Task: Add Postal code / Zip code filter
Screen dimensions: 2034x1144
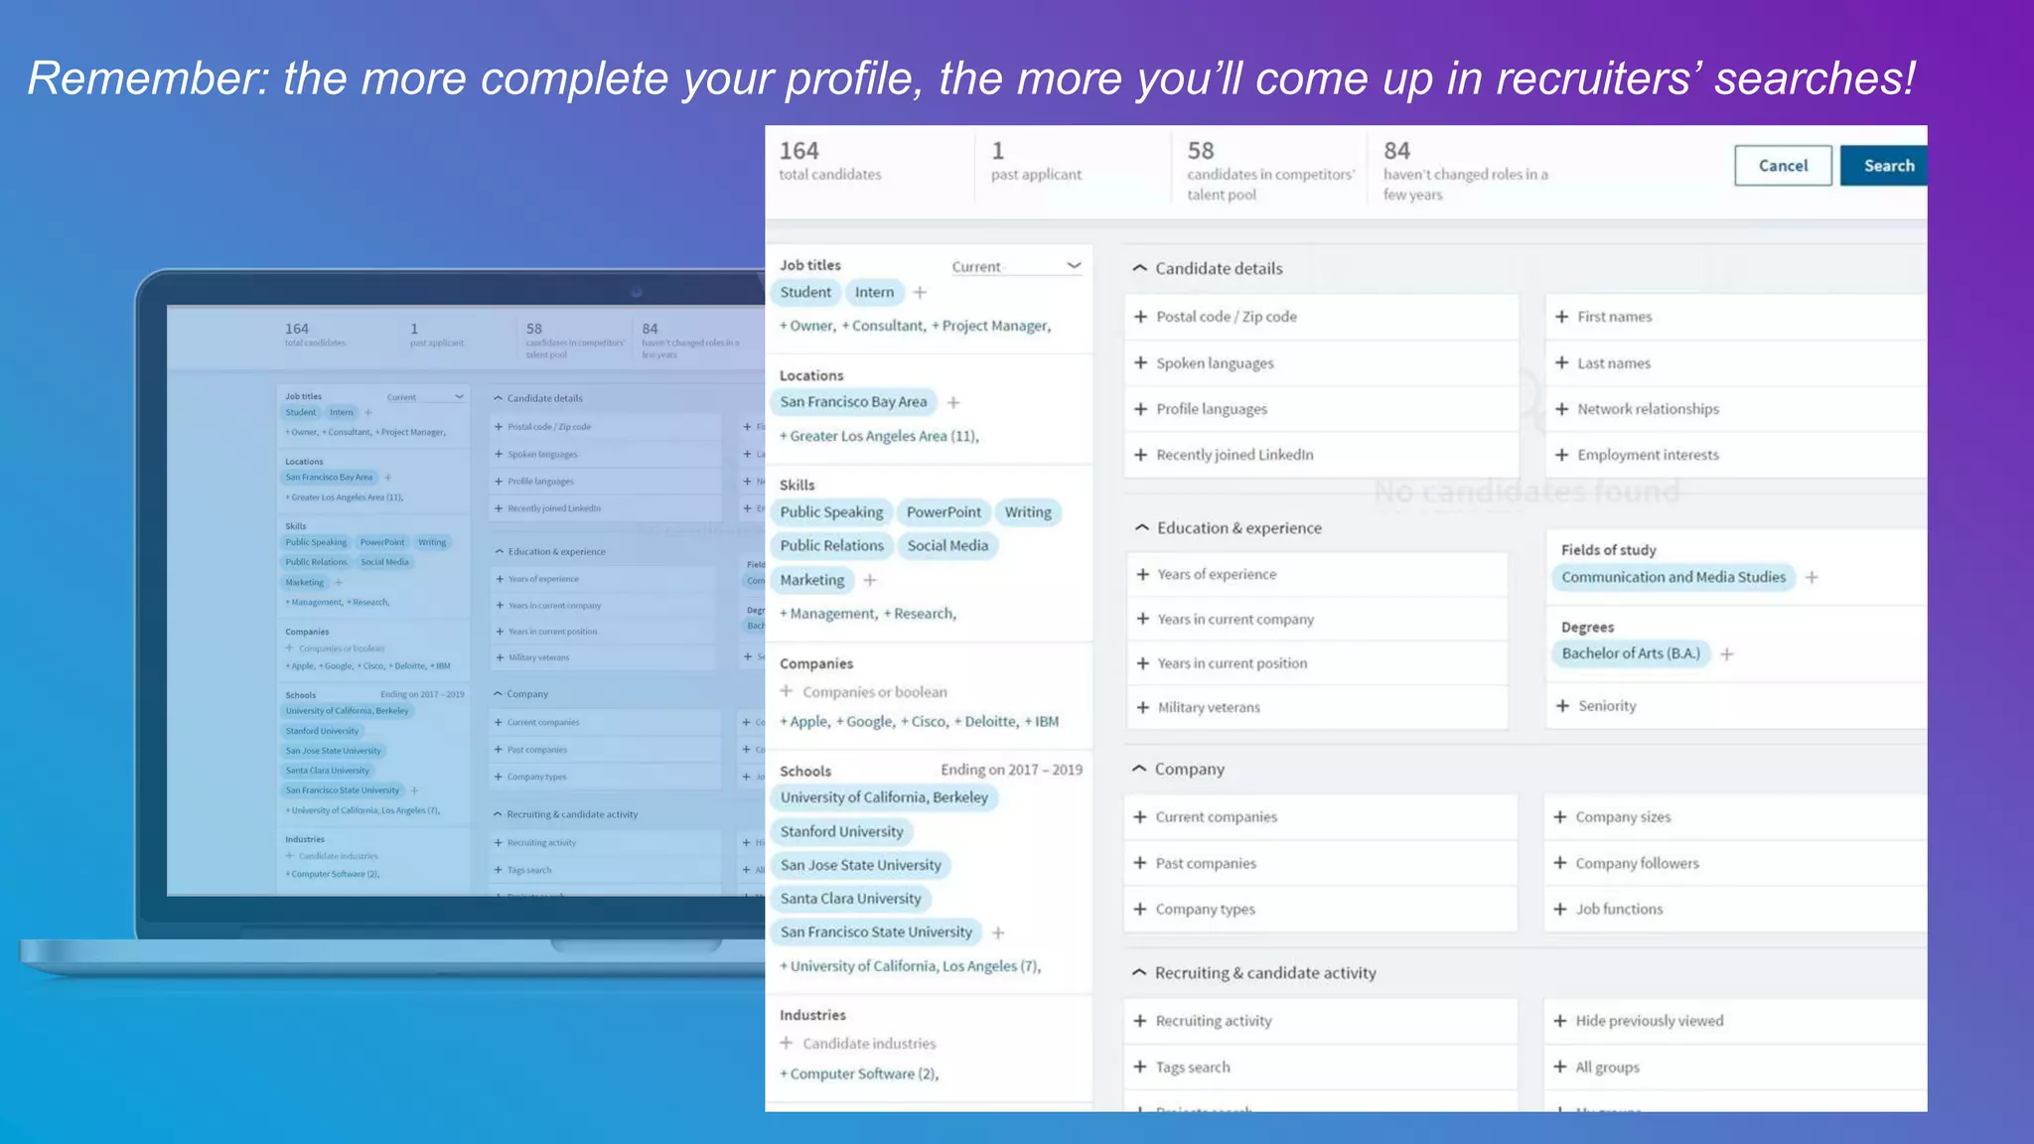Action: click(x=1321, y=317)
